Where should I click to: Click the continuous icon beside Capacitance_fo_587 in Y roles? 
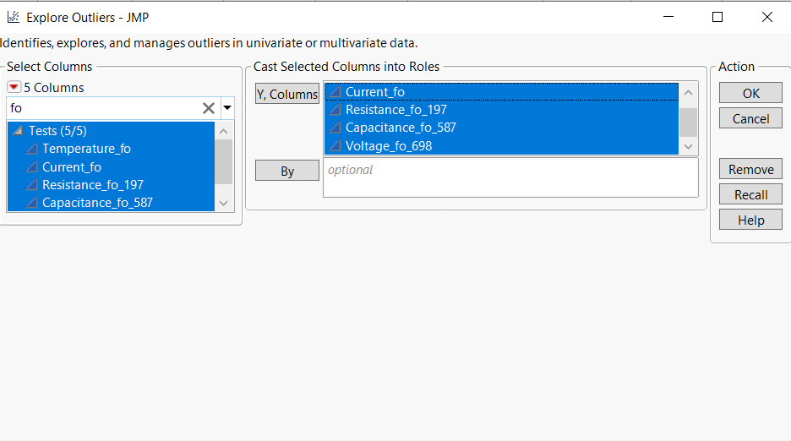[335, 128]
